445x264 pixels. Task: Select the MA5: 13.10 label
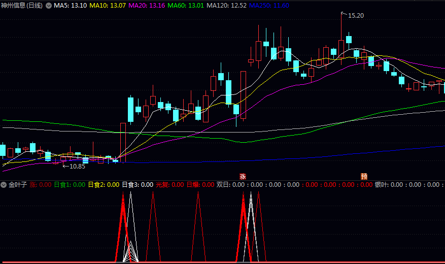click(70, 6)
